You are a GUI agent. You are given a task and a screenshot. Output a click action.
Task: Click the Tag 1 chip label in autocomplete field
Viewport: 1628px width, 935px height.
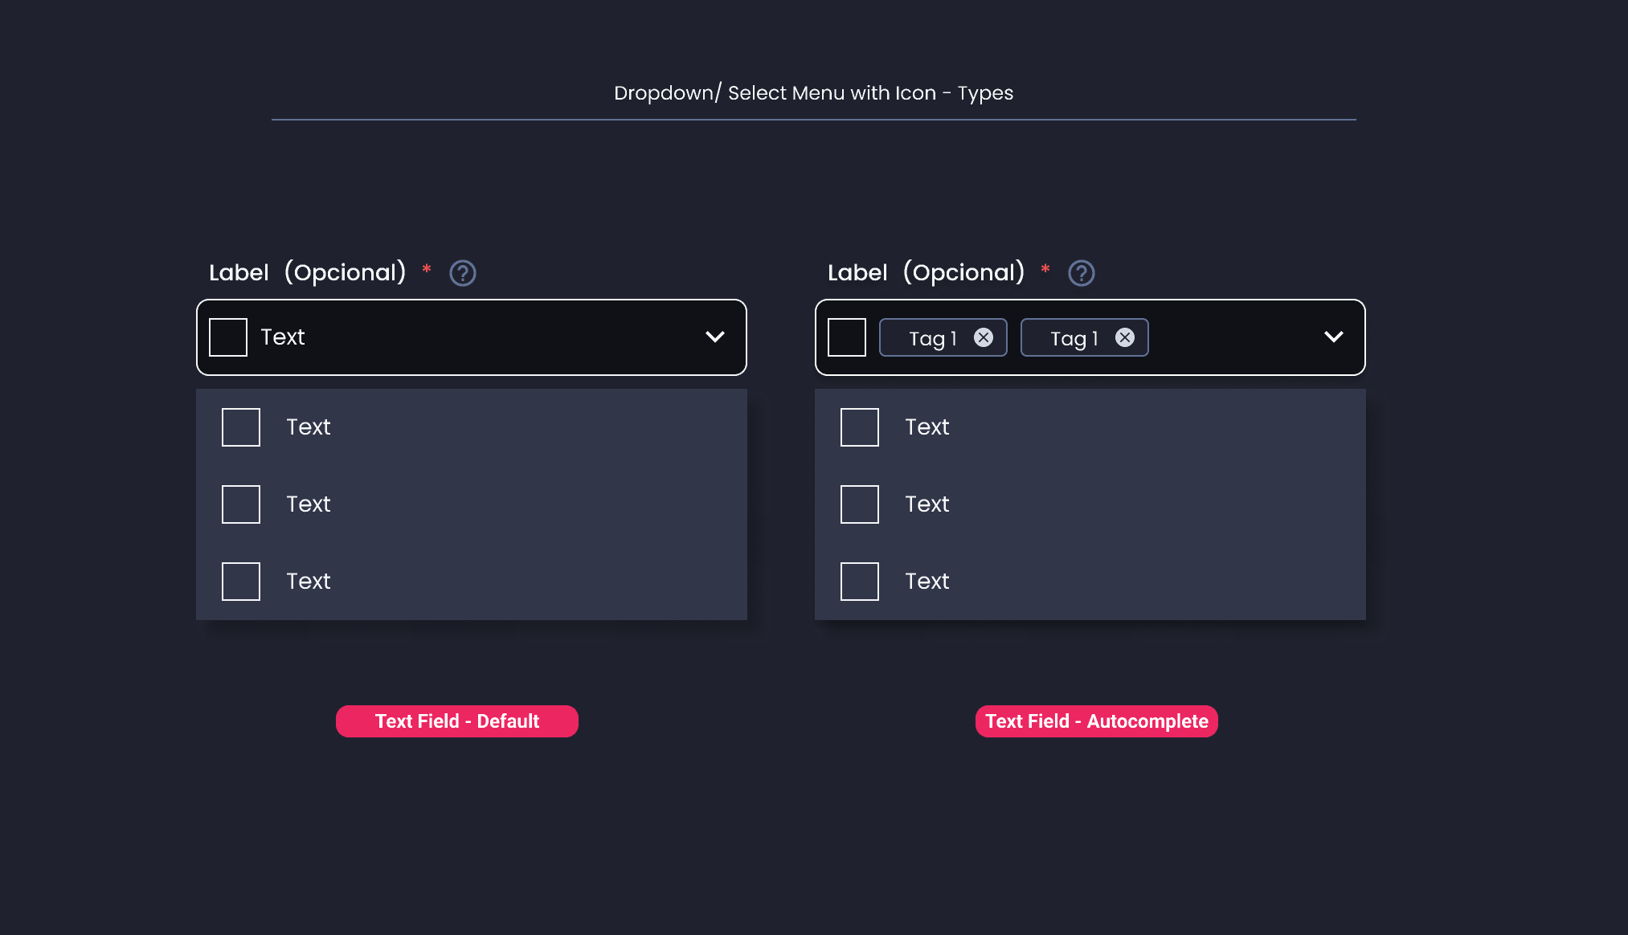[x=931, y=338]
